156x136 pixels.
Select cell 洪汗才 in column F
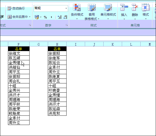pyautogui.click(x=19, y=95)
